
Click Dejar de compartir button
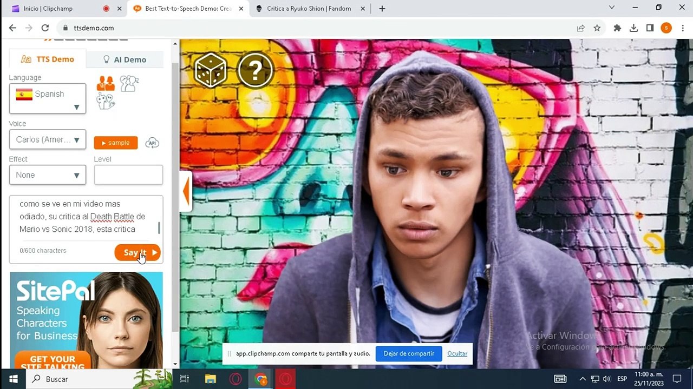pyautogui.click(x=409, y=353)
